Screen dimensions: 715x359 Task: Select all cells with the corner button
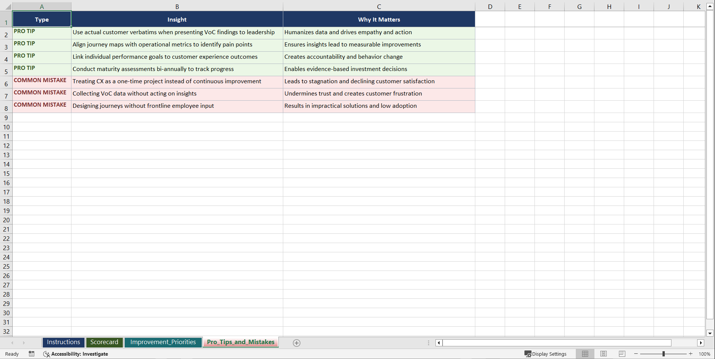pyautogui.click(x=8, y=6)
